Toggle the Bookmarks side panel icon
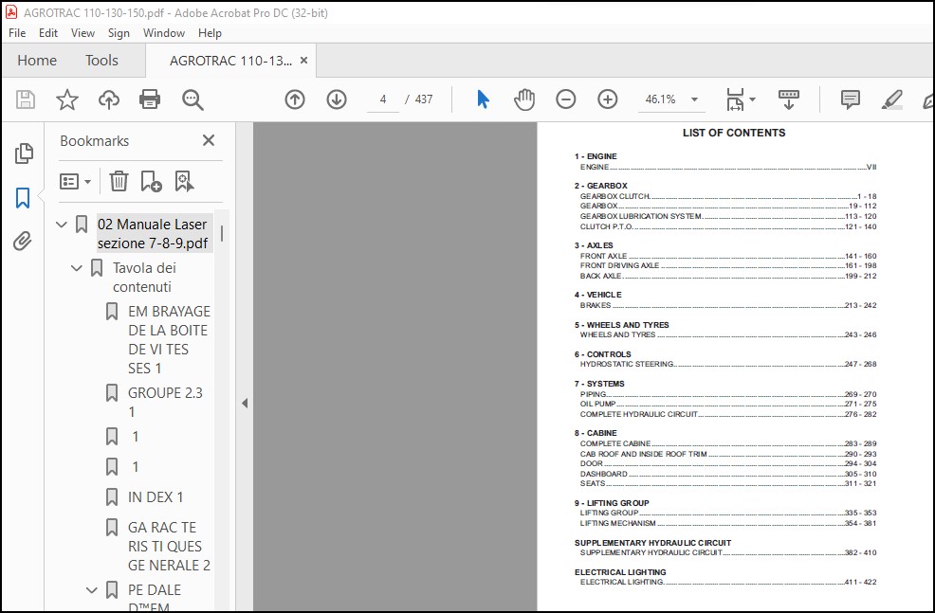 [x=23, y=198]
